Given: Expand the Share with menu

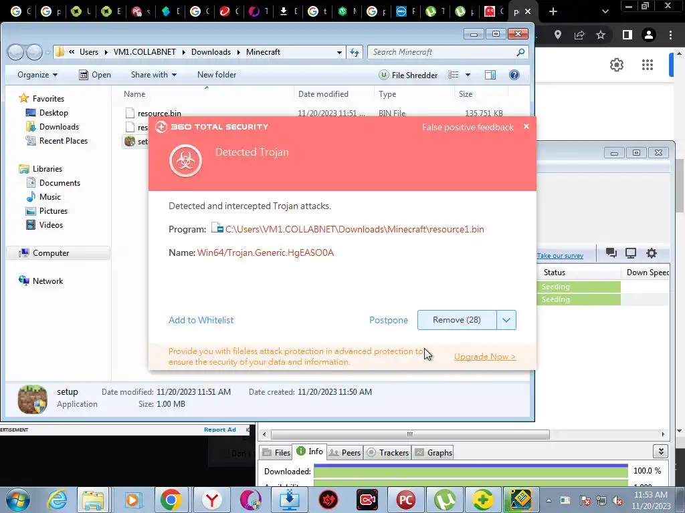Looking at the screenshot, I should pyautogui.click(x=154, y=75).
